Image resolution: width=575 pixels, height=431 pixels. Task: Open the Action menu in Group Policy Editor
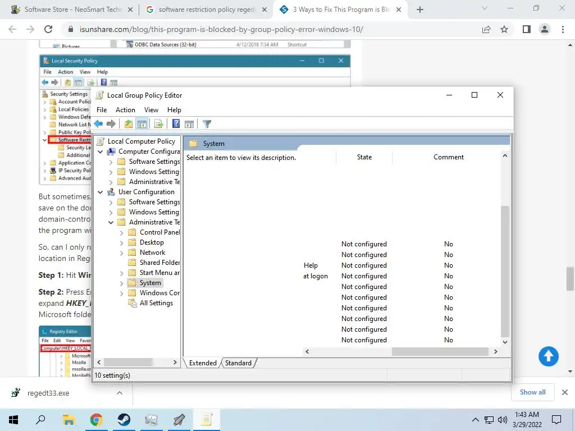tap(125, 110)
